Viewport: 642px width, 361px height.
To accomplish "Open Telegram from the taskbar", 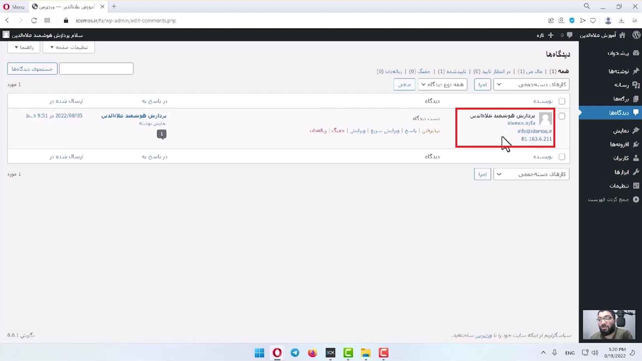I will click(x=295, y=352).
